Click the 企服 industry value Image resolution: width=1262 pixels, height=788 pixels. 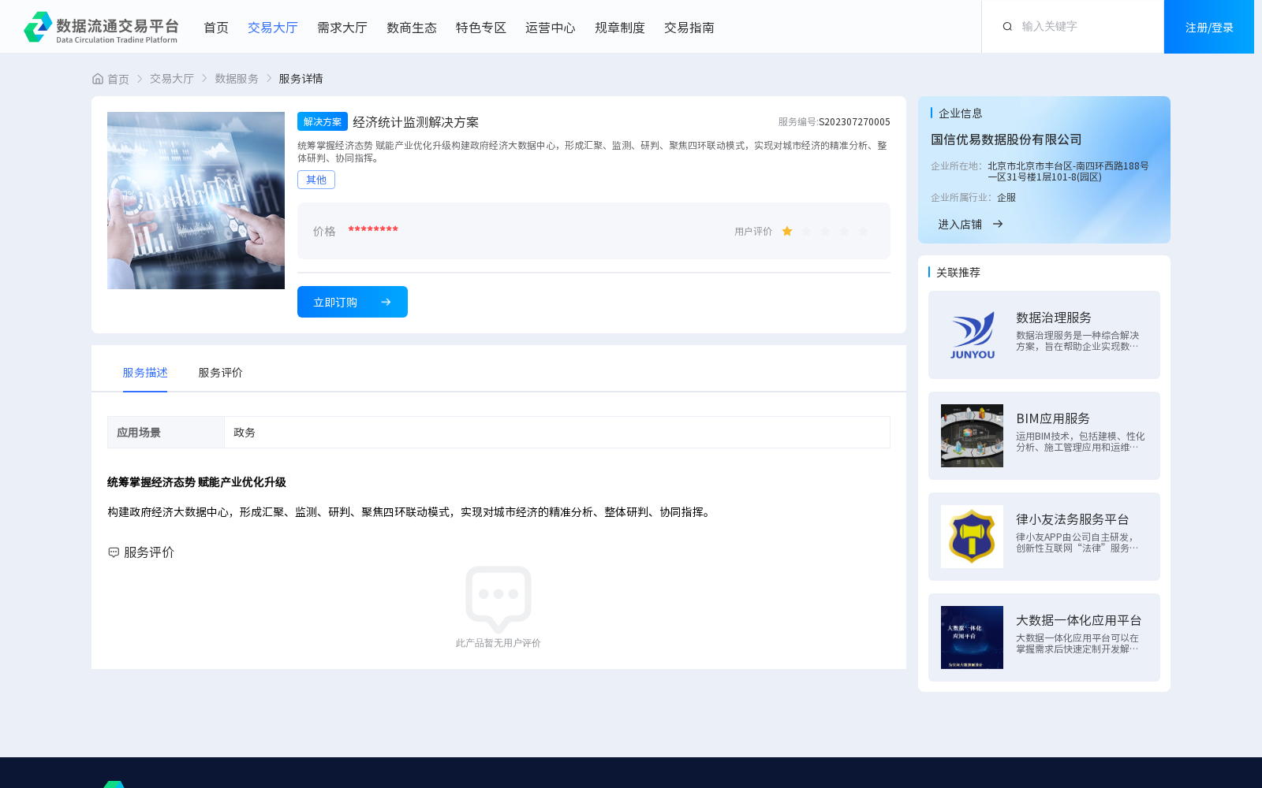point(1006,198)
